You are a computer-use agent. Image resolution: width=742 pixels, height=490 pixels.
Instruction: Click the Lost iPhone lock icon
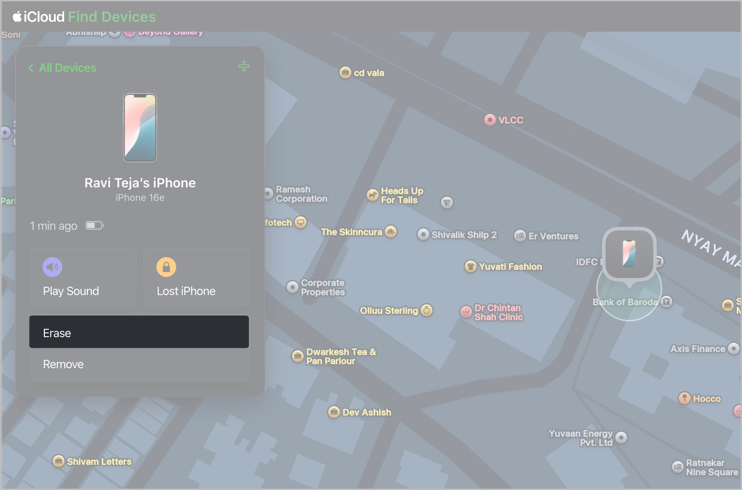(166, 267)
